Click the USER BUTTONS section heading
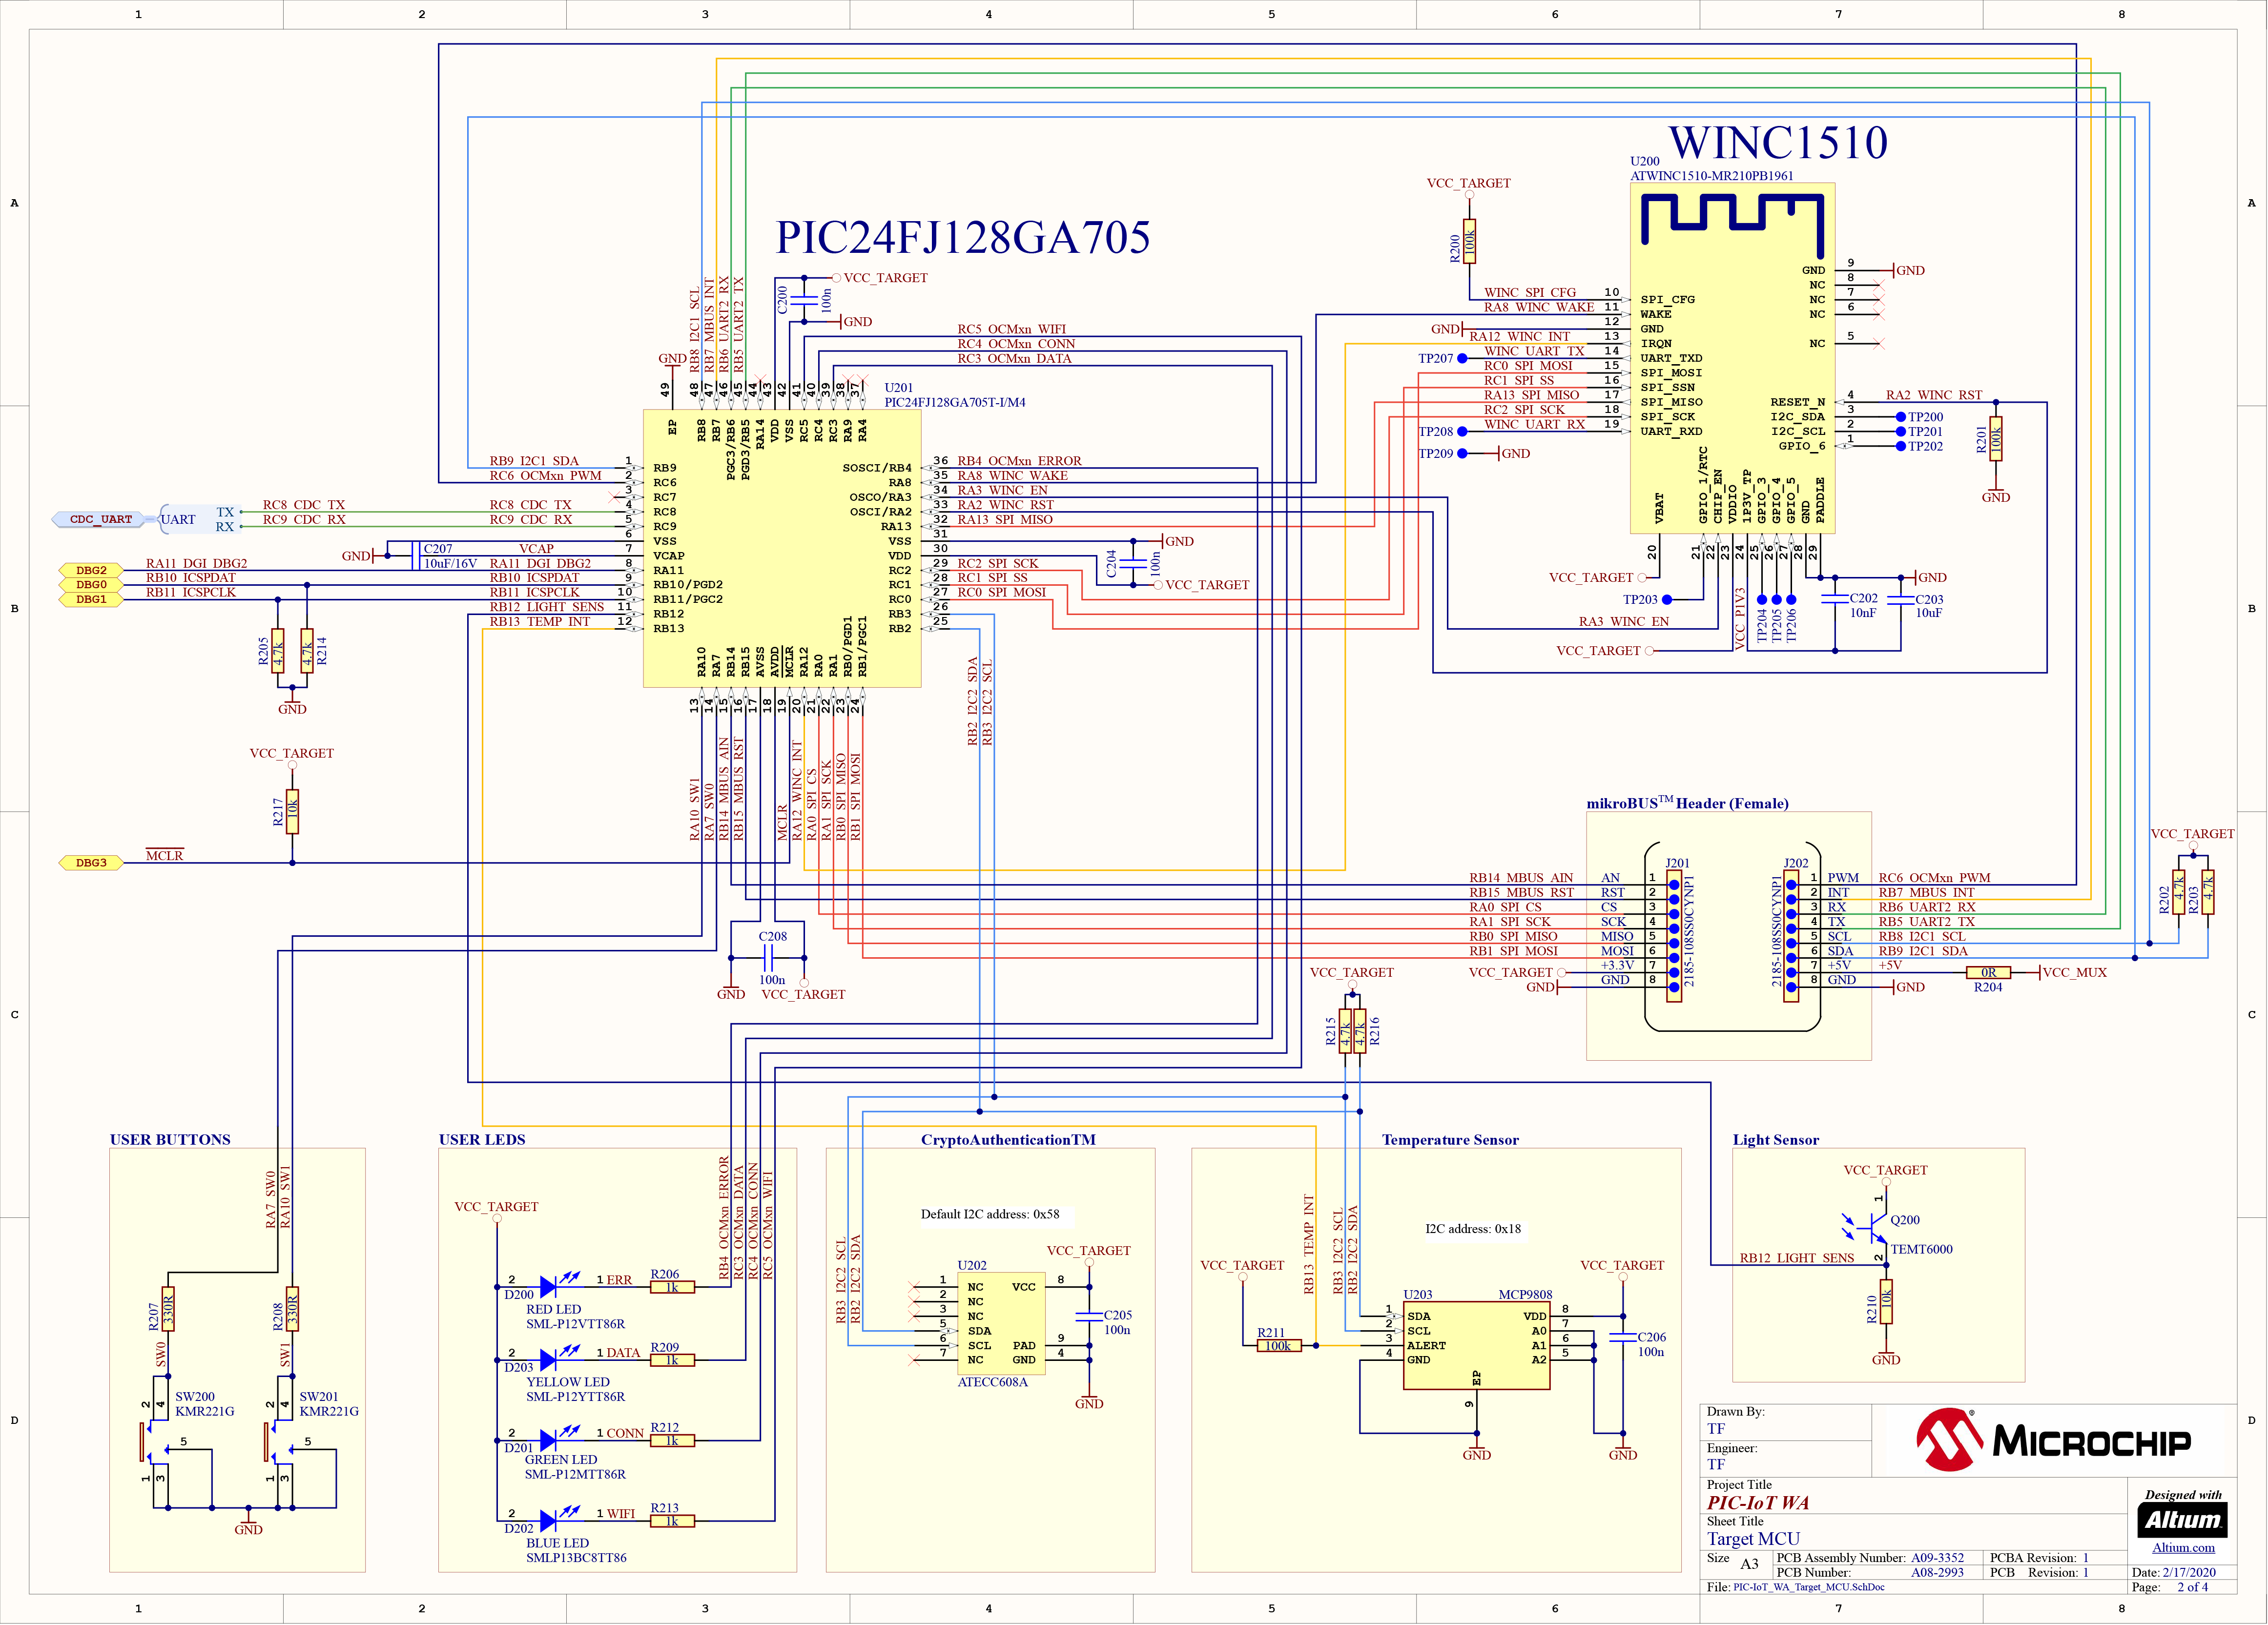The height and width of the screenshot is (1625, 2268). pos(170,1139)
